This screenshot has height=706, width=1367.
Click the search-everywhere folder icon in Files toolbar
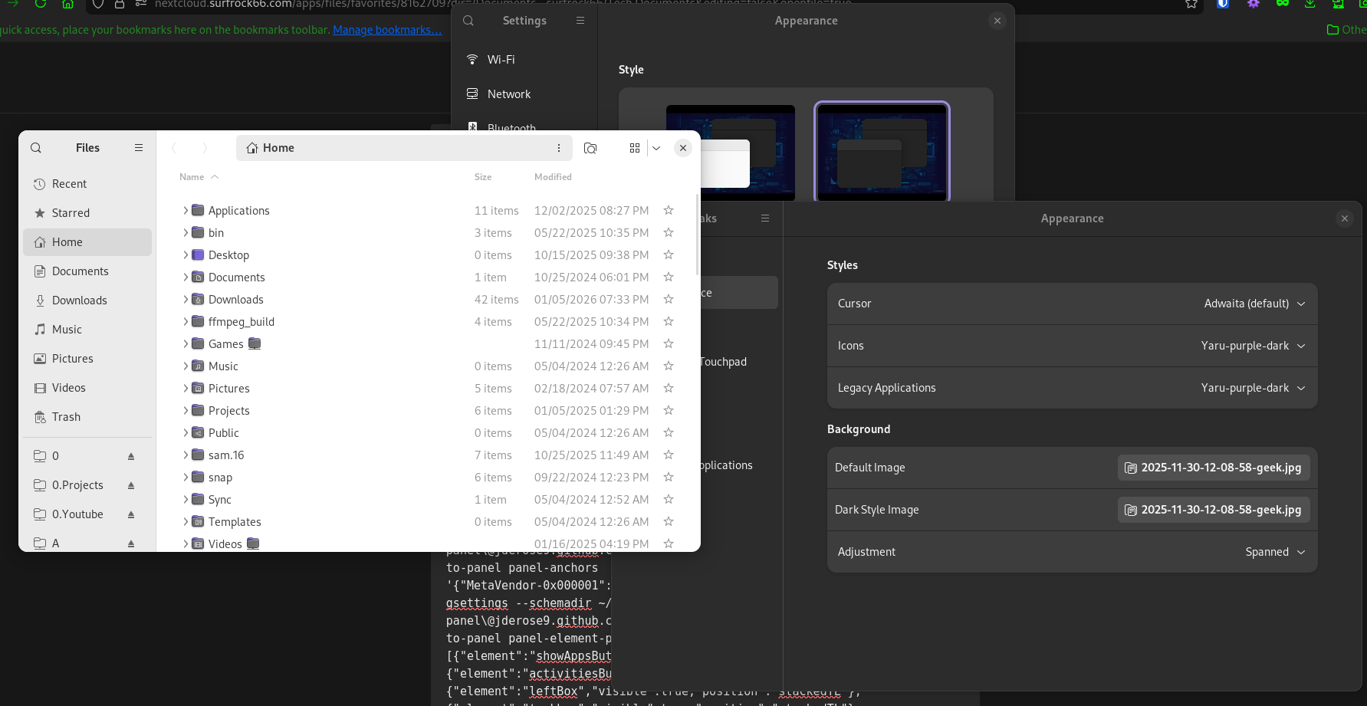590,148
